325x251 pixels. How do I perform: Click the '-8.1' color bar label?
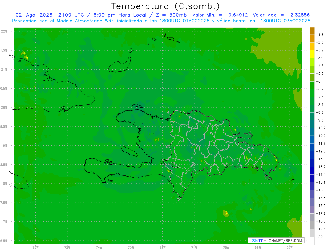tap(320, 105)
